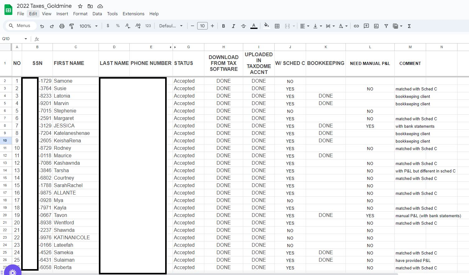Format as percent

(118, 26)
